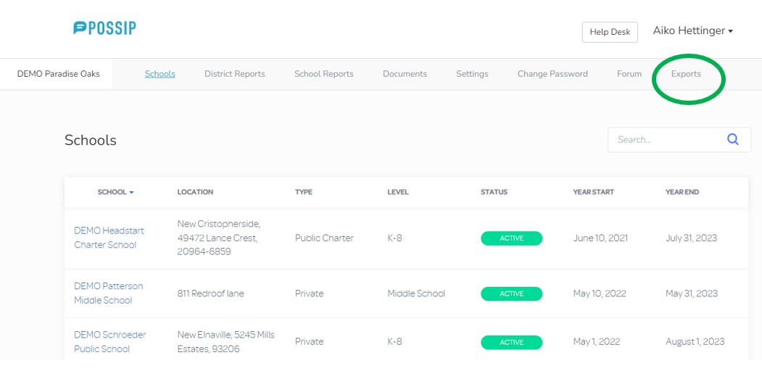Click the search magnifier icon
This screenshot has height=371, width=762.
click(733, 140)
